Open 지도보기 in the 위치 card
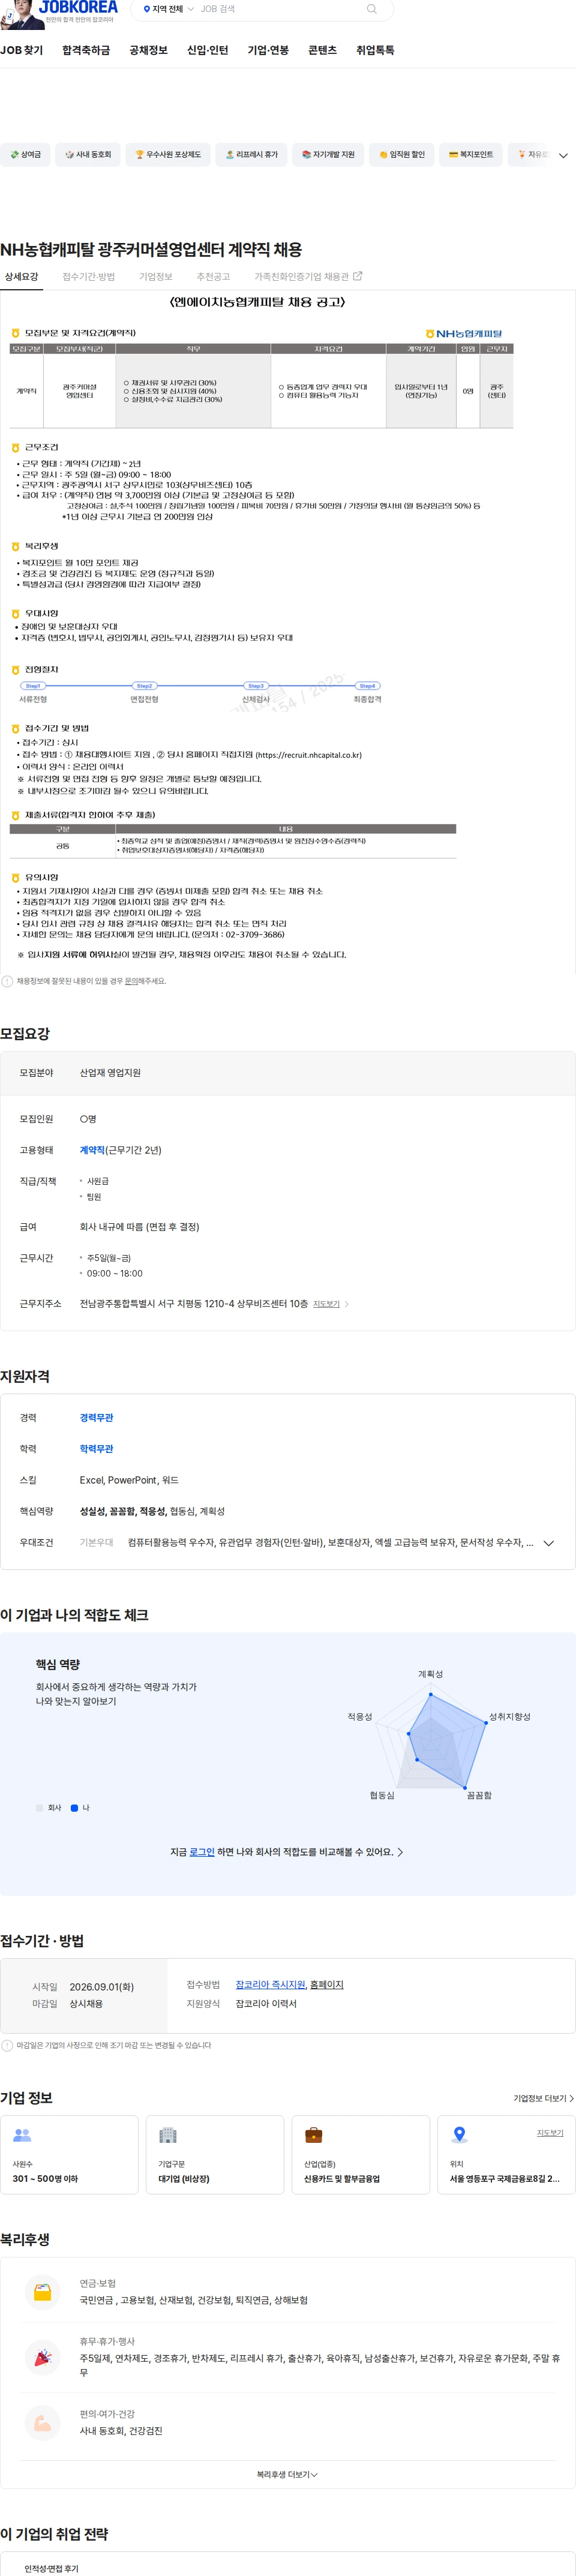Screen dimensions: 576x2576 (550, 2133)
